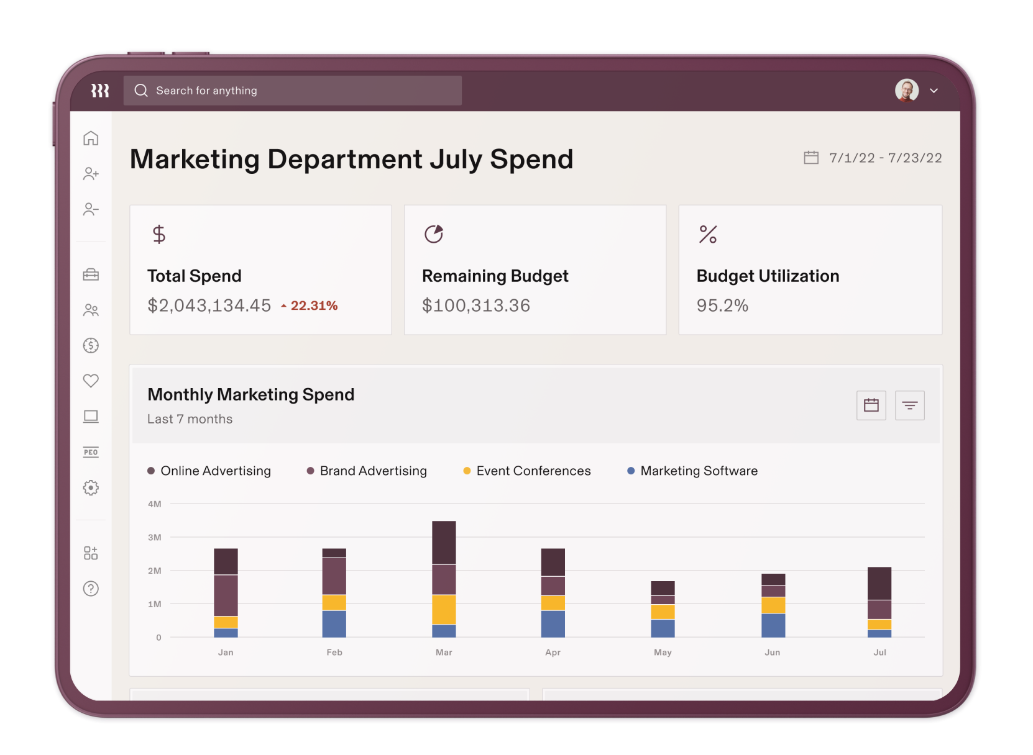
Task: Open the Home dashboard icon
Action: coord(91,139)
